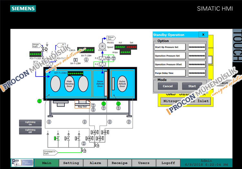
Task: Click the green open valve below arrow 2
Action: pyautogui.click(x=57, y=138)
